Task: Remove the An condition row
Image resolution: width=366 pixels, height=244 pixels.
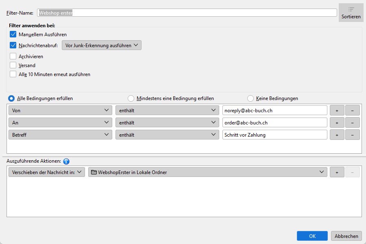Action: click(352, 122)
